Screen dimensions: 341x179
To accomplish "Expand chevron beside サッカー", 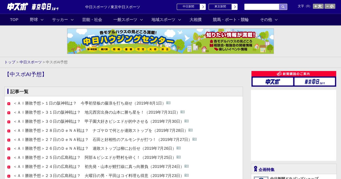I will coord(72,20).
